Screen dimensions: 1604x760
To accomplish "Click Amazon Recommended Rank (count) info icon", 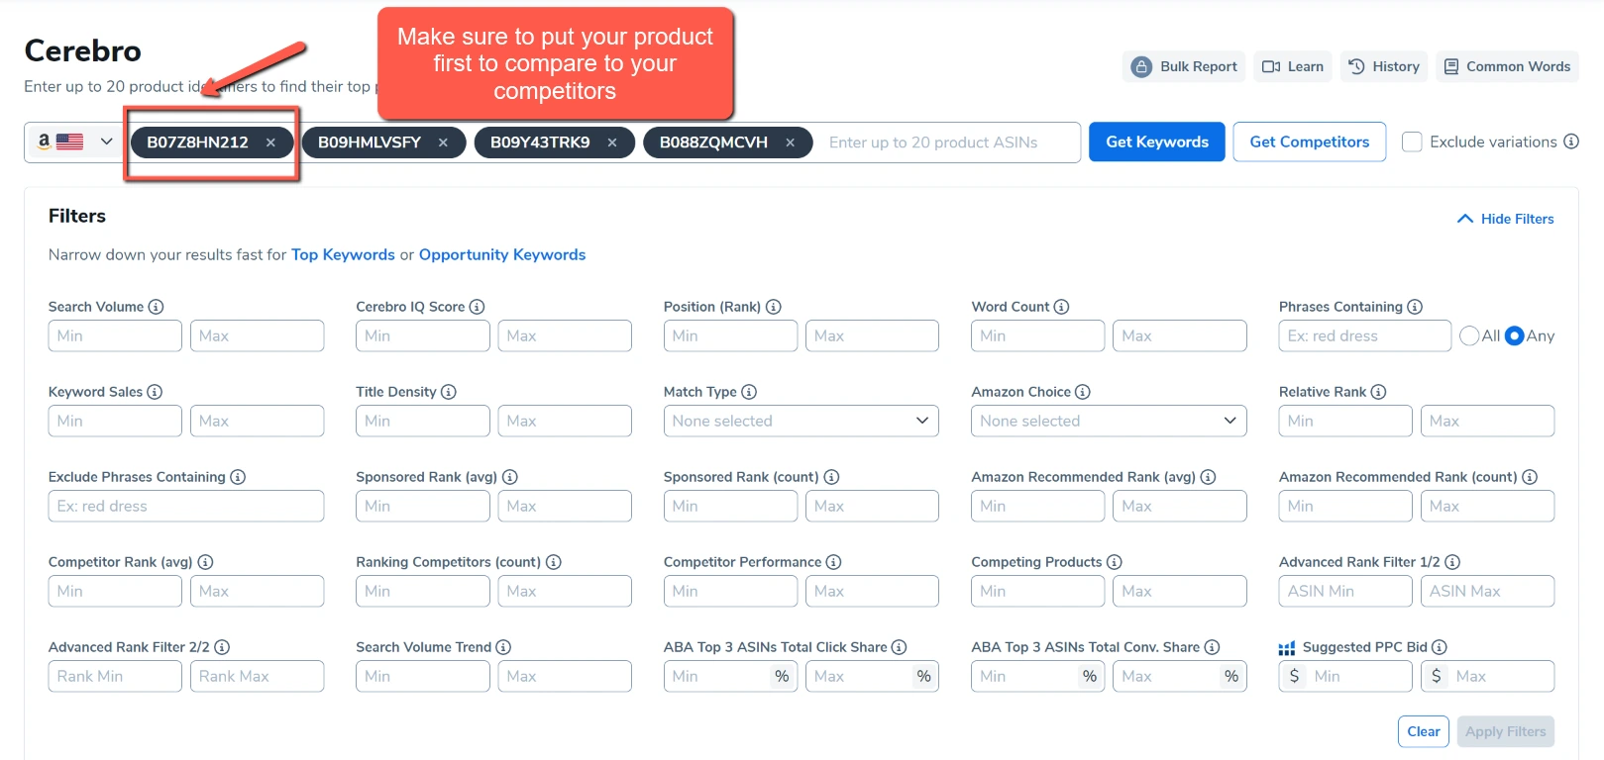I will tap(1530, 477).
